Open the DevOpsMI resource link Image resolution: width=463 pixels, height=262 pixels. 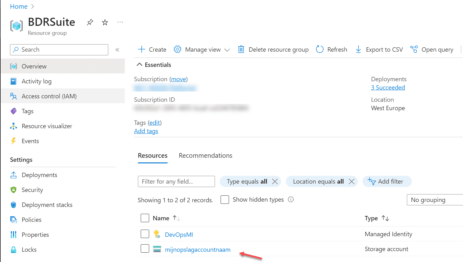179,235
